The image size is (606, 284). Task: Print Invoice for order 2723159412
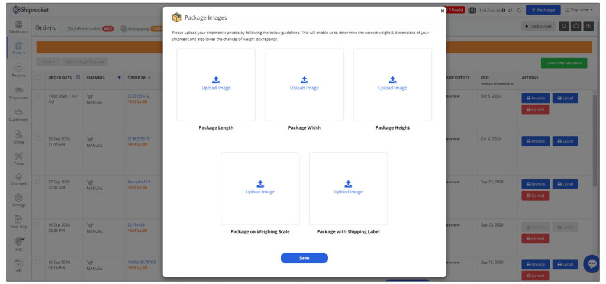(x=536, y=98)
